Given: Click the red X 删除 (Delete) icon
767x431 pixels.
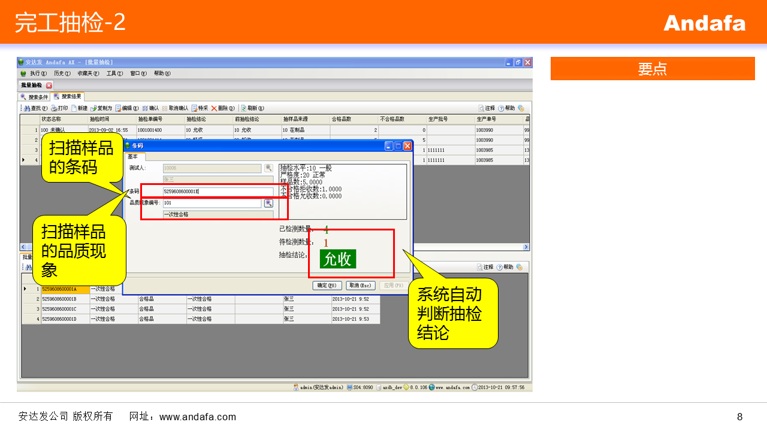Looking at the screenshot, I should 214,108.
